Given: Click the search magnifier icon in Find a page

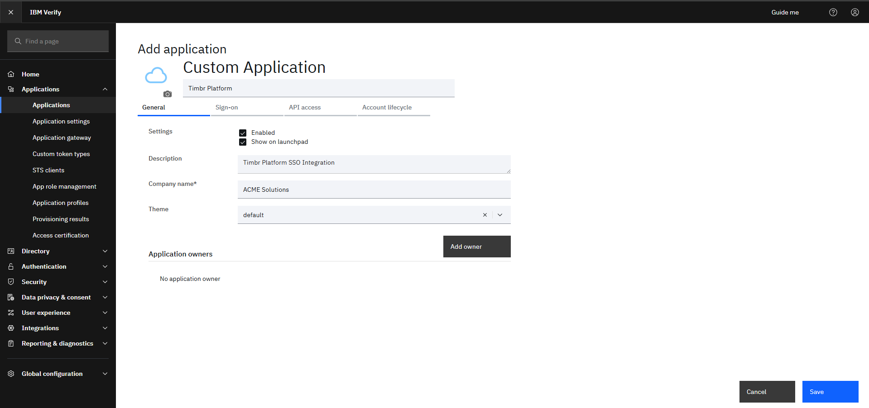Looking at the screenshot, I should click(x=18, y=41).
